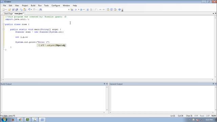Click the Save All toolbar icon
The image size is (217, 122).
[x=17, y=9]
